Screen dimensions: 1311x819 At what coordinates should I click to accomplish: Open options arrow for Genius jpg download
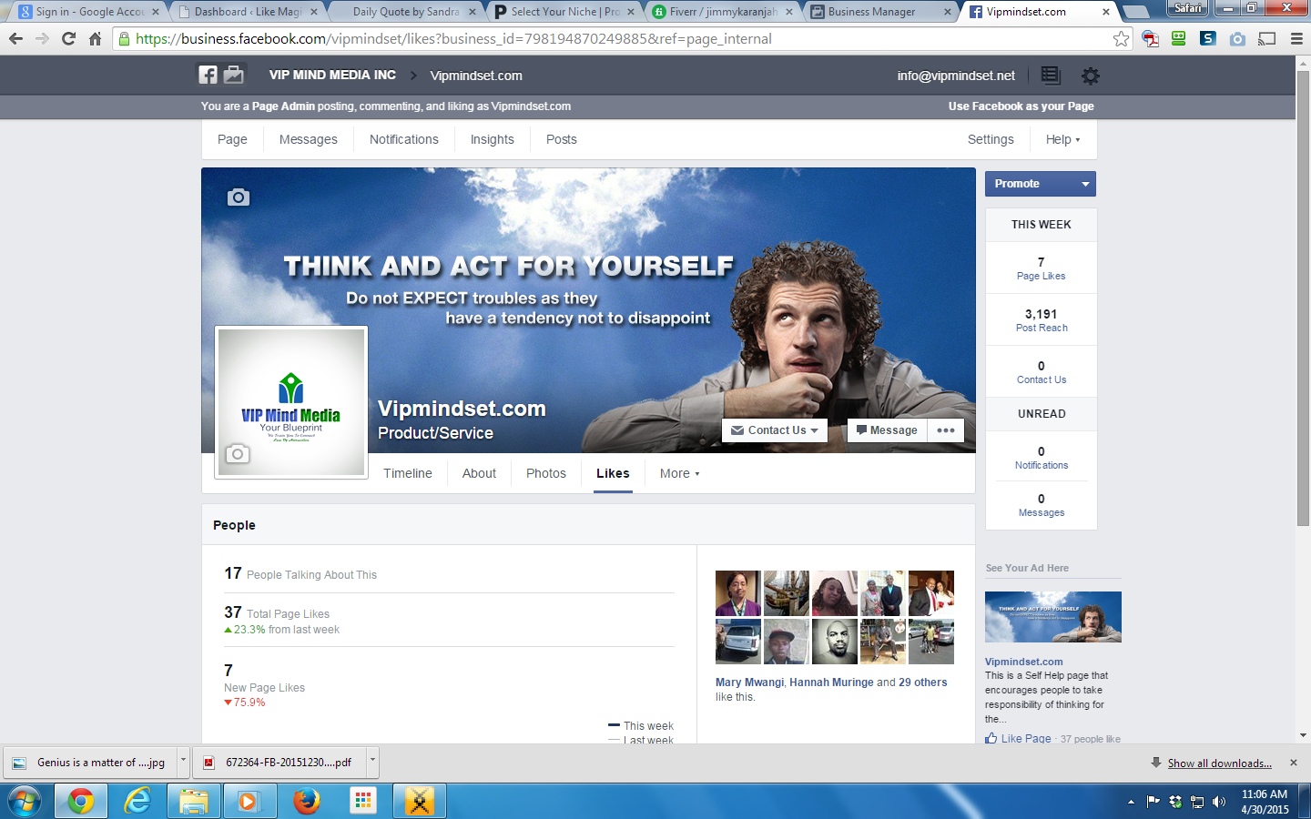183,761
